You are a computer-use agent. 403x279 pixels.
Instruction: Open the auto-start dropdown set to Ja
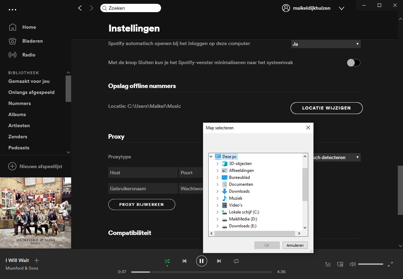[326, 44]
